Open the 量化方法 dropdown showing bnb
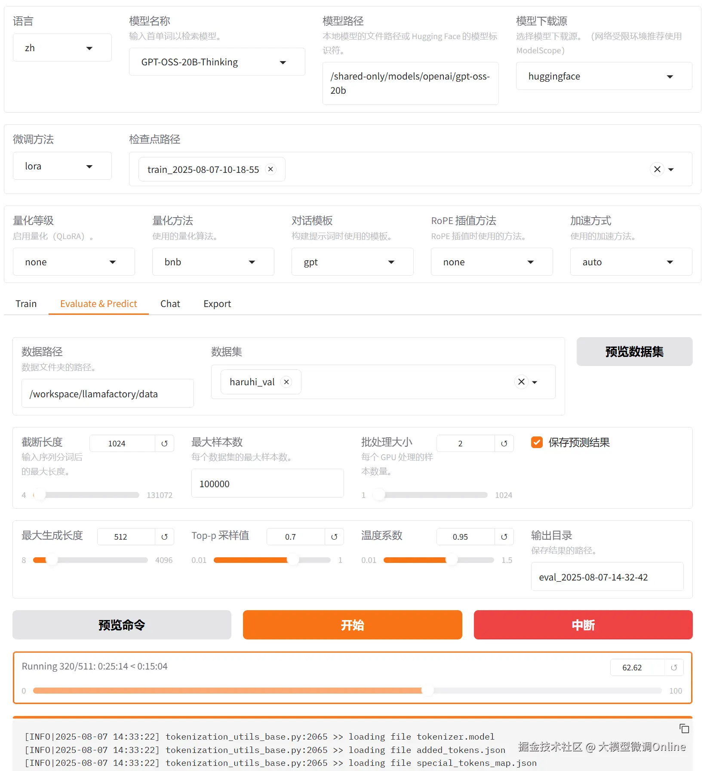This screenshot has width=704, height=771. tap(213, 262)
